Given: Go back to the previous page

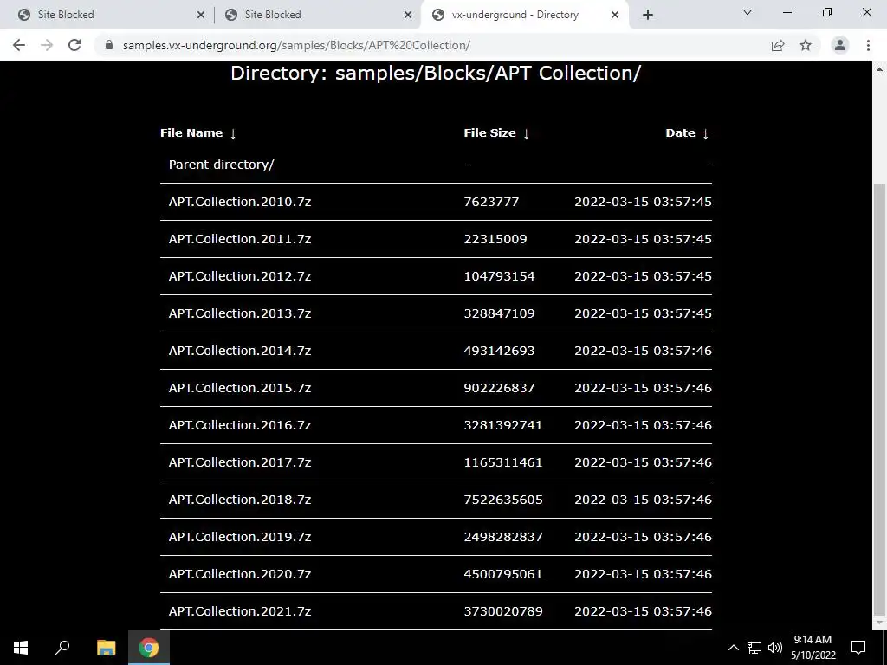Looking at the screenshot, I should pos(19,45).
